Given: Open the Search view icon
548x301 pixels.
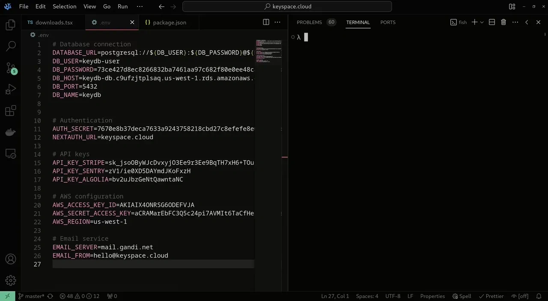Looking at the screenshot, I should (x=11, y=46).
